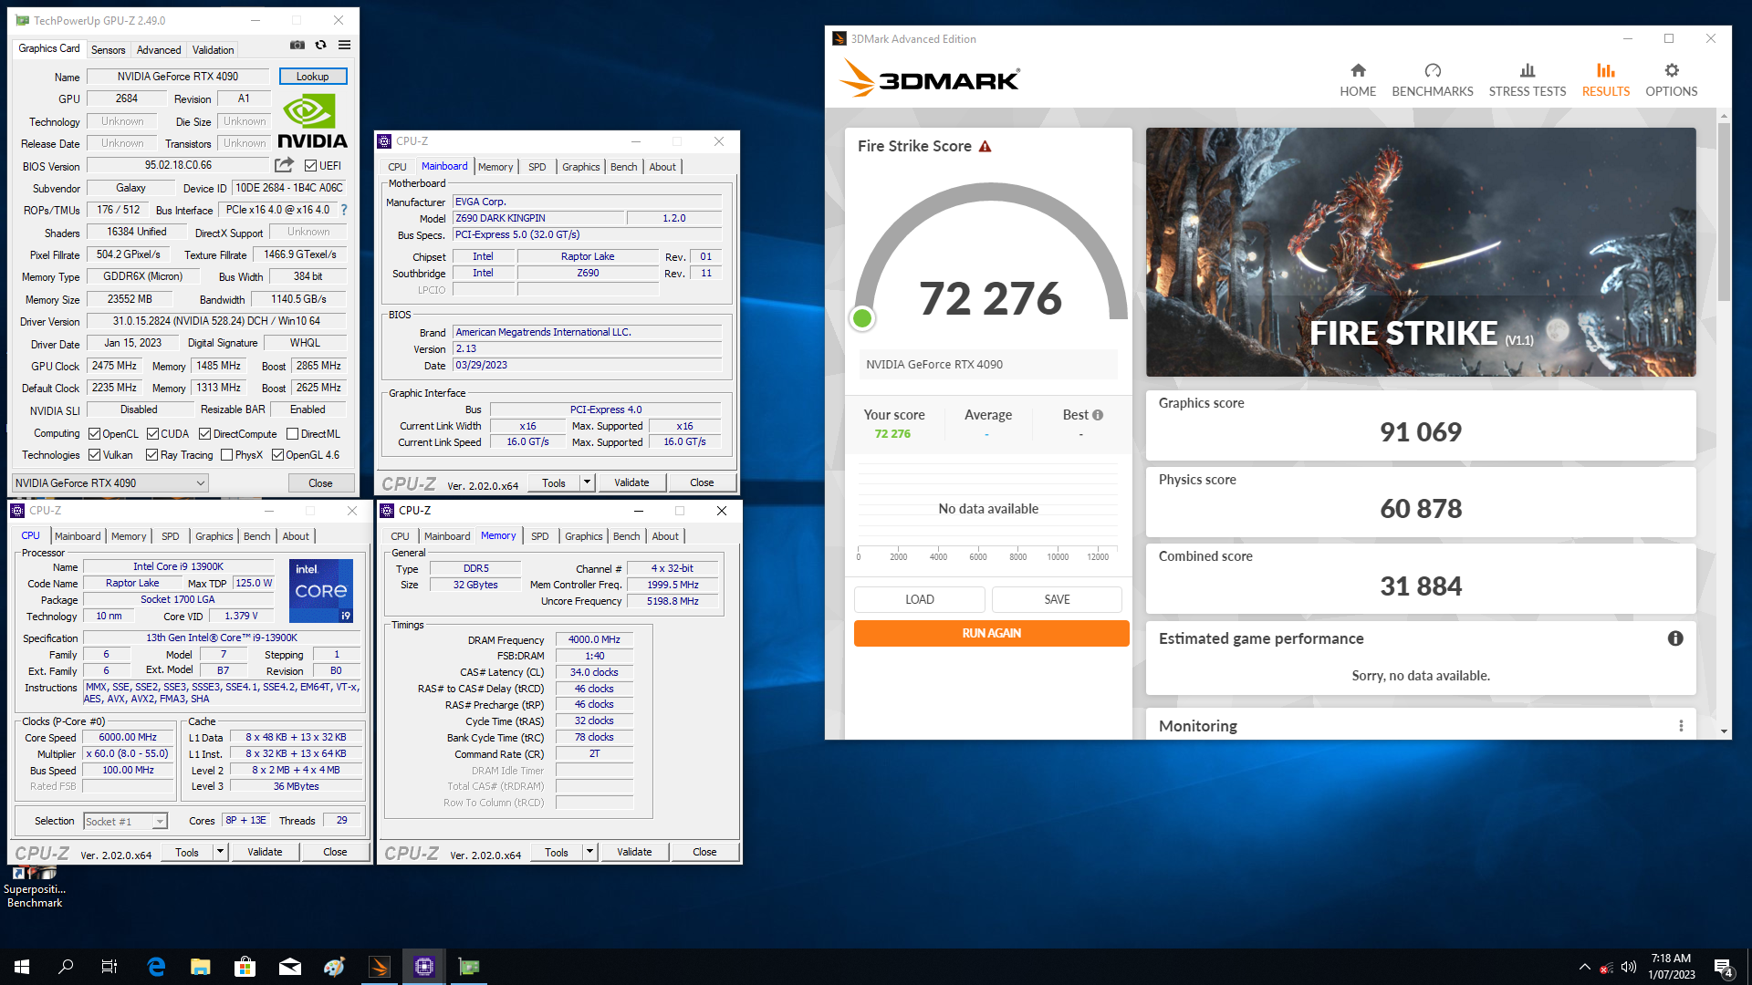Click info icon next to Best
Viewport: 1752px width, 985px height.
click(1098, 415)
